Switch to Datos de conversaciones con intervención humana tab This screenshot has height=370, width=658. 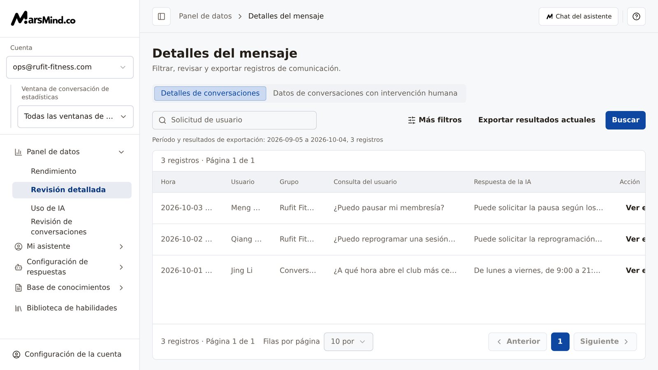pyautogui.click(x=365, y=93)
